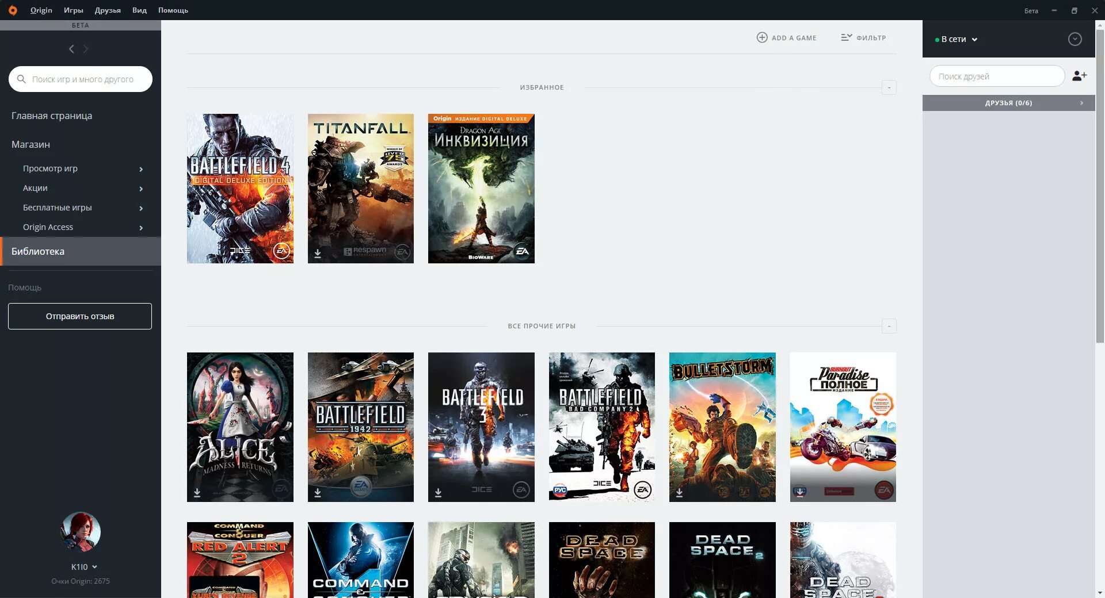Screen dimensions: 1105x598
Task: Open Dragon Age Инквизиция tile
Action: click(x=481, y=189)
